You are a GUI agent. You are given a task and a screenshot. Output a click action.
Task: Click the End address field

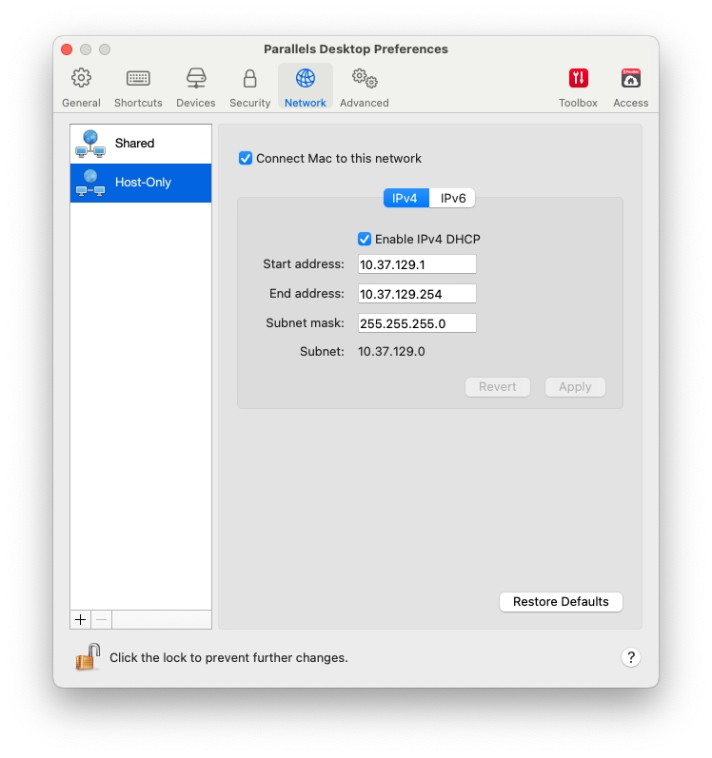pos(417,294)
